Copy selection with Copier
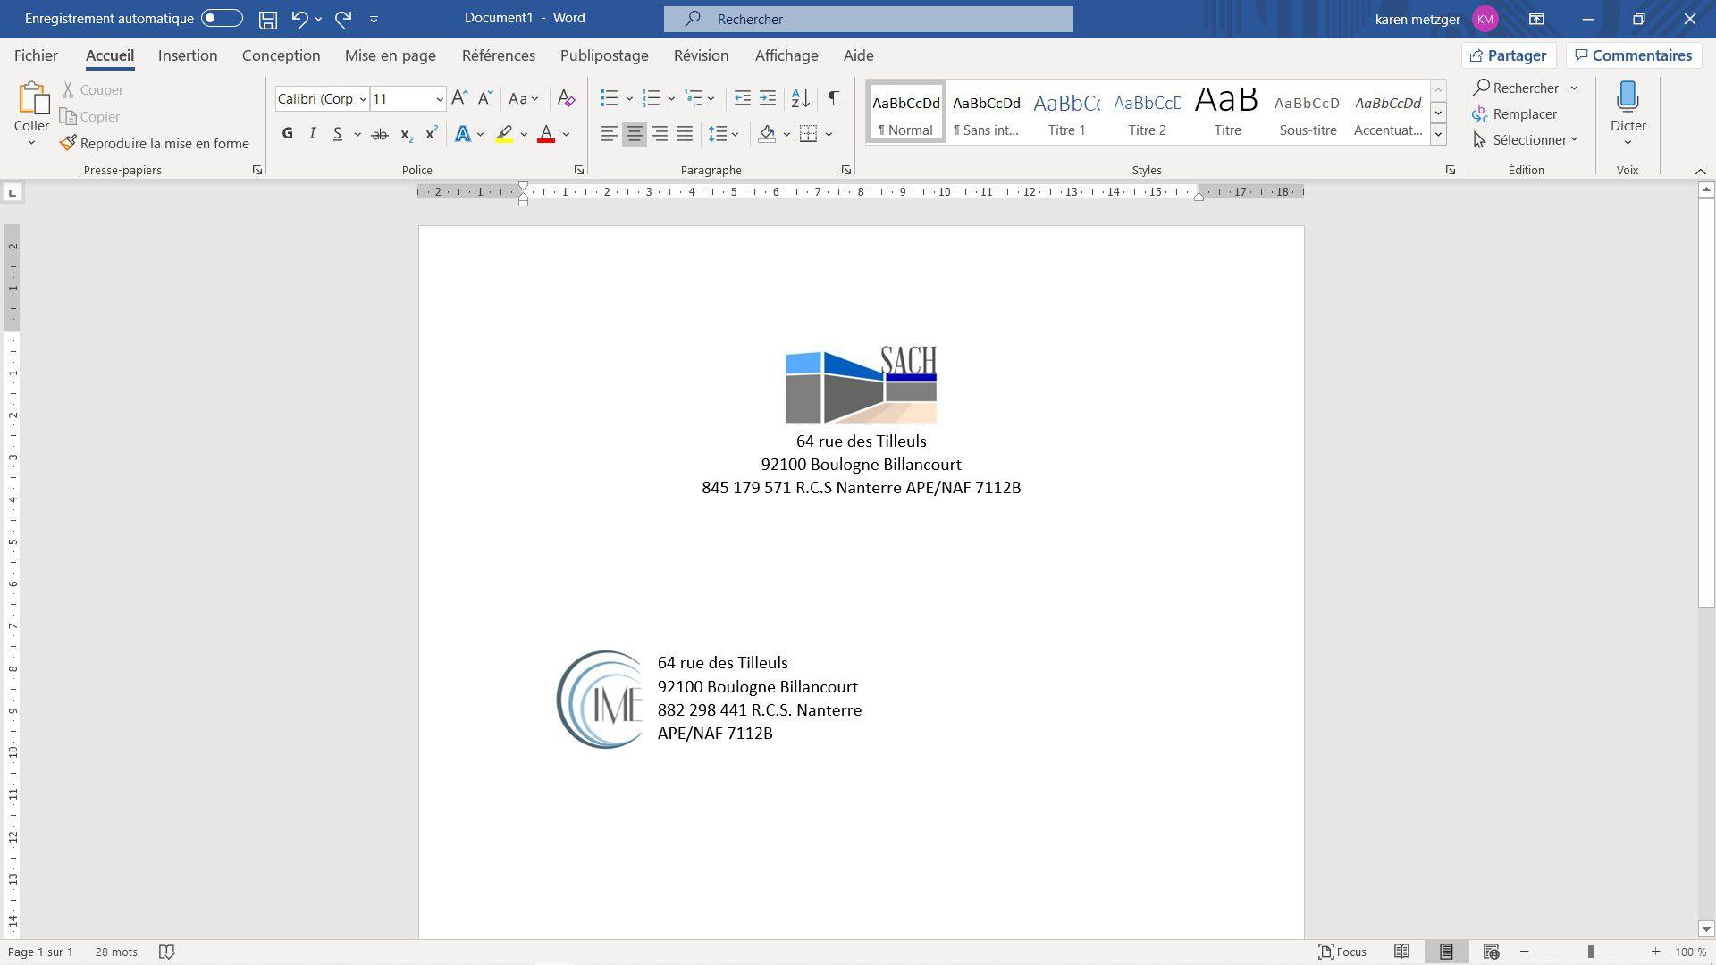The height and width of the screenshot is (965, 1716). pyautogui.click(x=89, y=116)
